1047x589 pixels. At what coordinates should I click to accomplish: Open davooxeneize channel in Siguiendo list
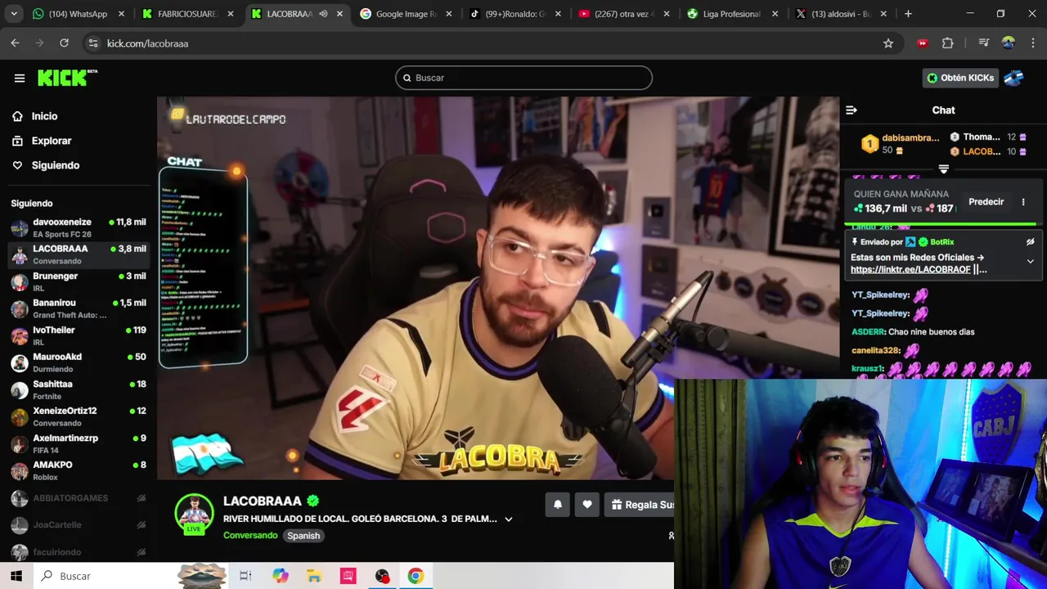(x=79, y=228)
